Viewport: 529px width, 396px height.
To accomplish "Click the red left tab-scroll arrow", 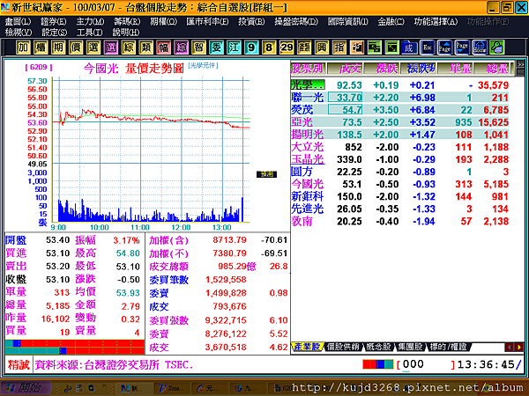I will coord(509,347).
